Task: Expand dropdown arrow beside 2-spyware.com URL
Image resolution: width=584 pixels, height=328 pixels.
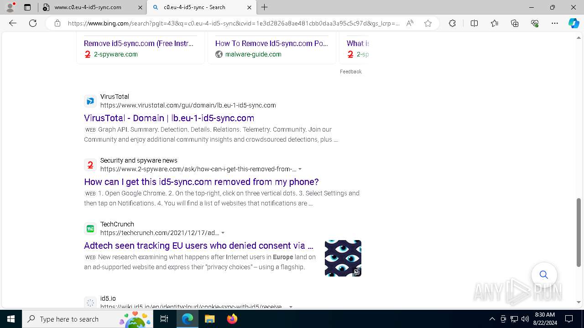Action: 300,169
